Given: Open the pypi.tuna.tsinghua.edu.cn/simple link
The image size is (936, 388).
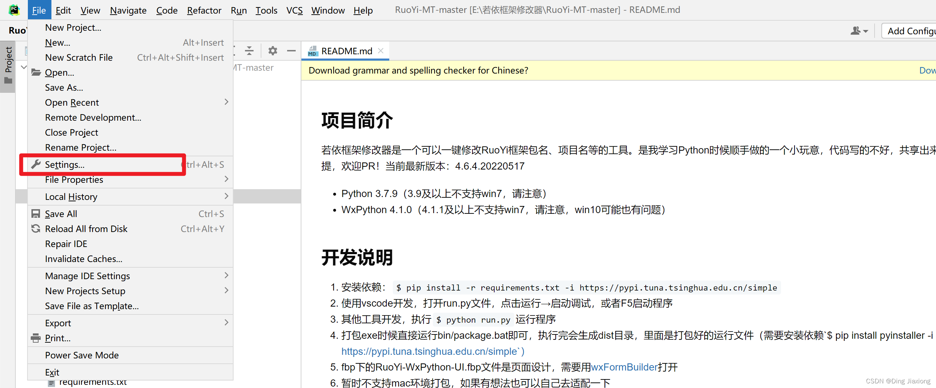Looking at the screenshot, I should pos(433,351).
